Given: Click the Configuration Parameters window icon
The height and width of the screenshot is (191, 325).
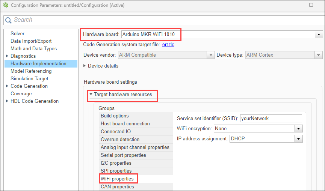Looking at the screenshot, I should [x=5, y=5].
